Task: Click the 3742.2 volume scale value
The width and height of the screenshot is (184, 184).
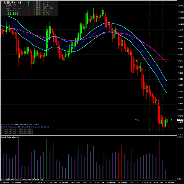Action: tap(180, 137)
